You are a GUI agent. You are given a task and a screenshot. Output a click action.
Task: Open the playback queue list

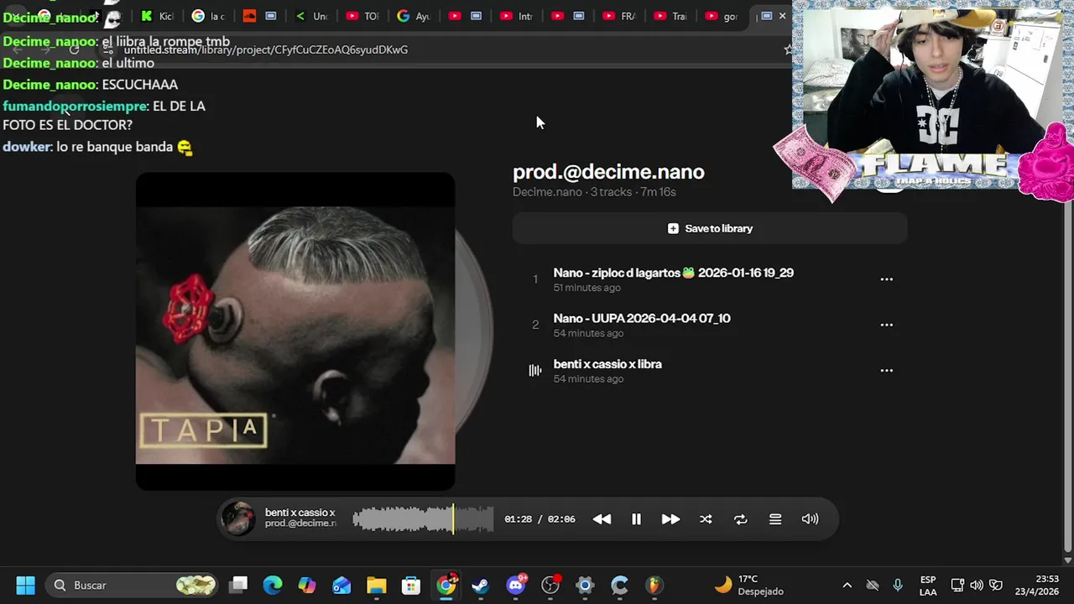click(x=775, y=519)
